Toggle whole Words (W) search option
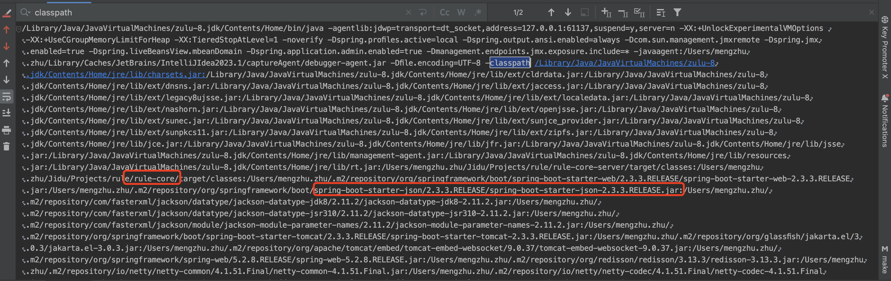 (x=461, y=13)
